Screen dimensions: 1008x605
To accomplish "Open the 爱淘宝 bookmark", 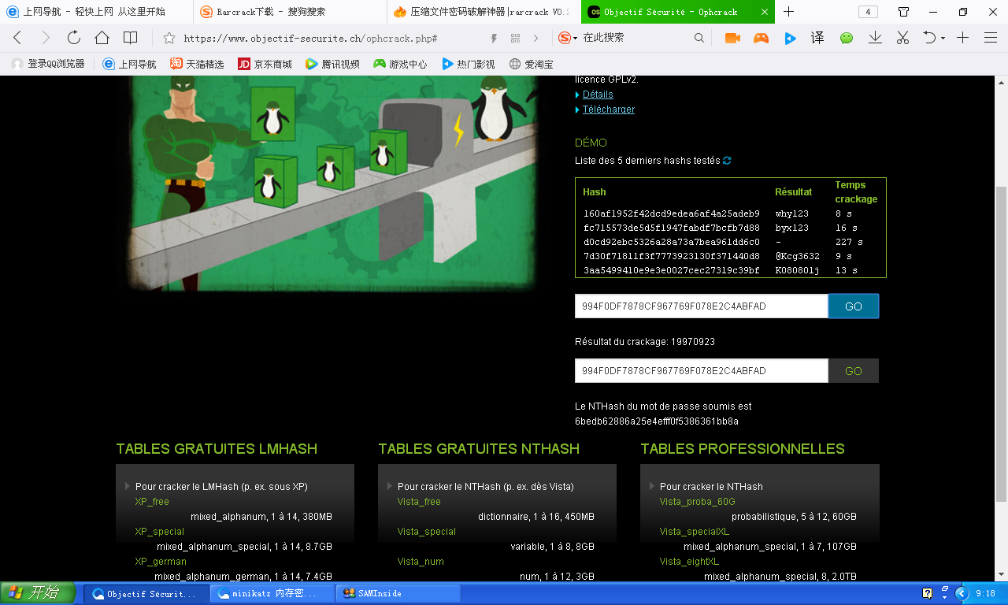I will tap(531, 64).
